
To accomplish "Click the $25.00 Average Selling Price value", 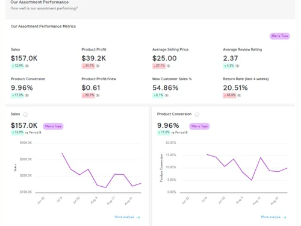I will [x=164, y=58].
